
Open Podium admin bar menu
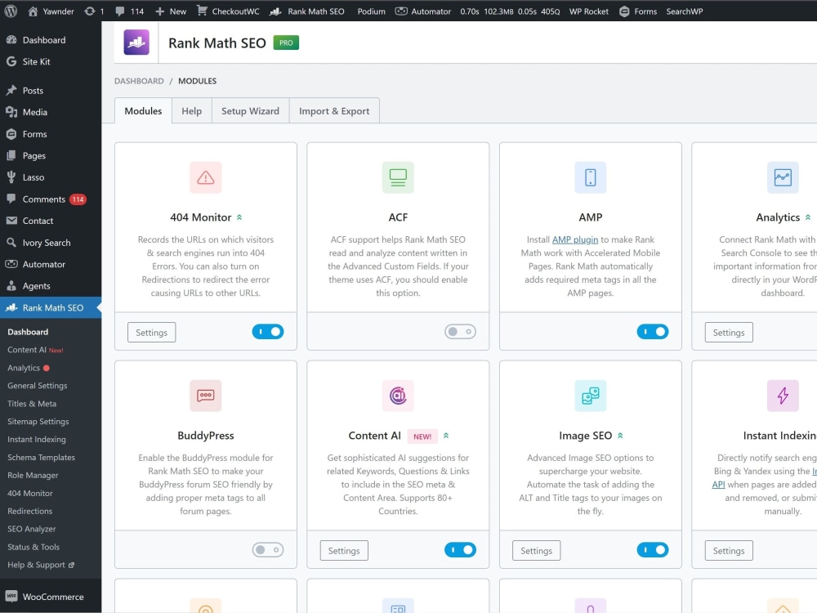tap(372, 11)
